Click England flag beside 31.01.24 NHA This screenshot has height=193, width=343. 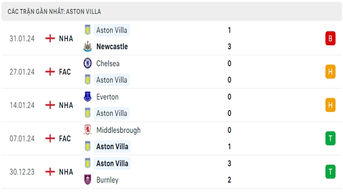(x=50, y=38)
